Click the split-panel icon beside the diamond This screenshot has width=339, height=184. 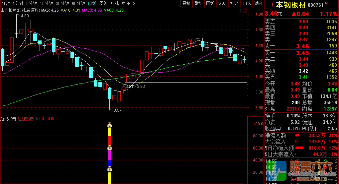tap(245, 11)
